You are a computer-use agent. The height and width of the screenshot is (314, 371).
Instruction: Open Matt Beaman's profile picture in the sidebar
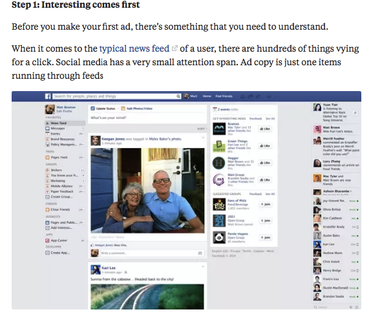[x=50, y=109]
